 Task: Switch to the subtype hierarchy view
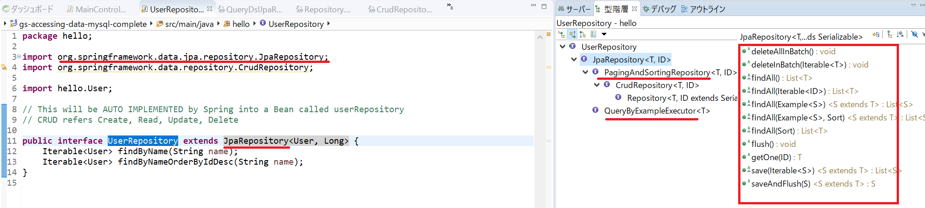click(582, 35)
